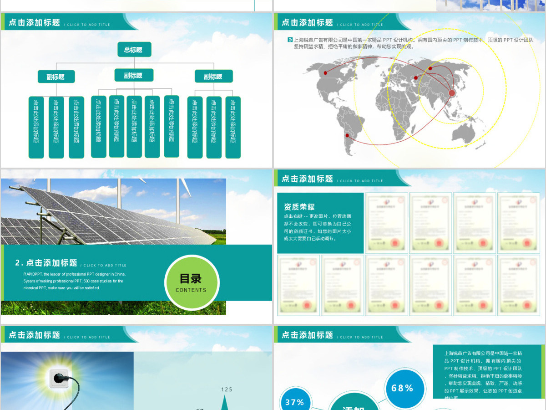Select the red dot on North America in the map
546x410 pixels.
pos(325,73)
